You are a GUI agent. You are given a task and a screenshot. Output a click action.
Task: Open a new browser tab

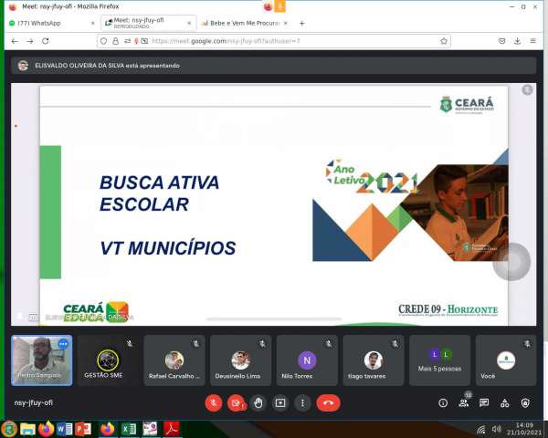[302, 23]
